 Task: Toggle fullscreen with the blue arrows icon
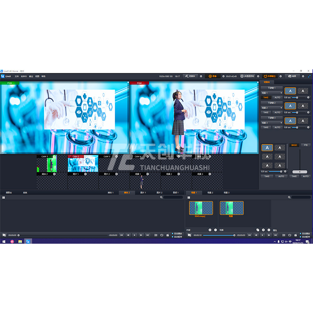point(309,76)
